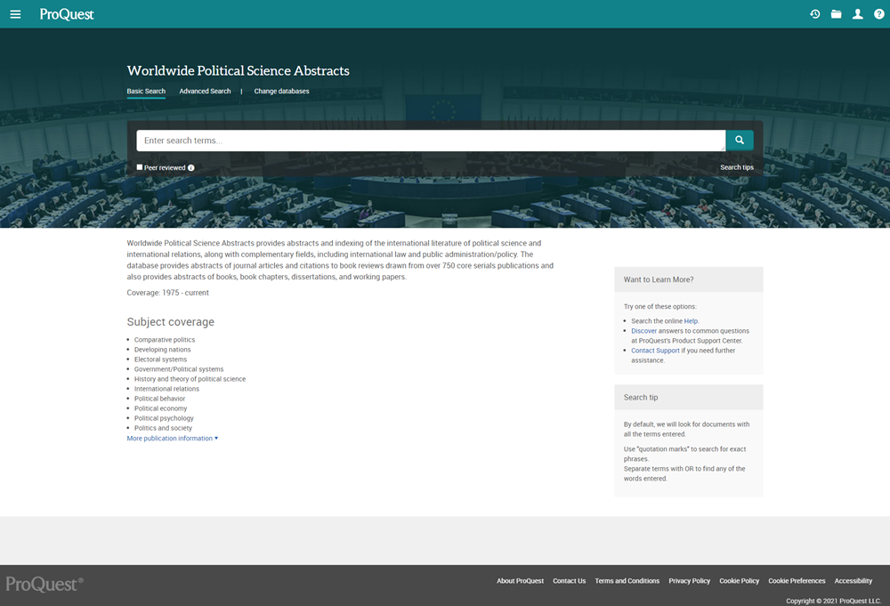Image resolution: width=890 pixels, height=606 pixels.
Task: Click the ProQuest logo in the header
Action: point(66,14)
